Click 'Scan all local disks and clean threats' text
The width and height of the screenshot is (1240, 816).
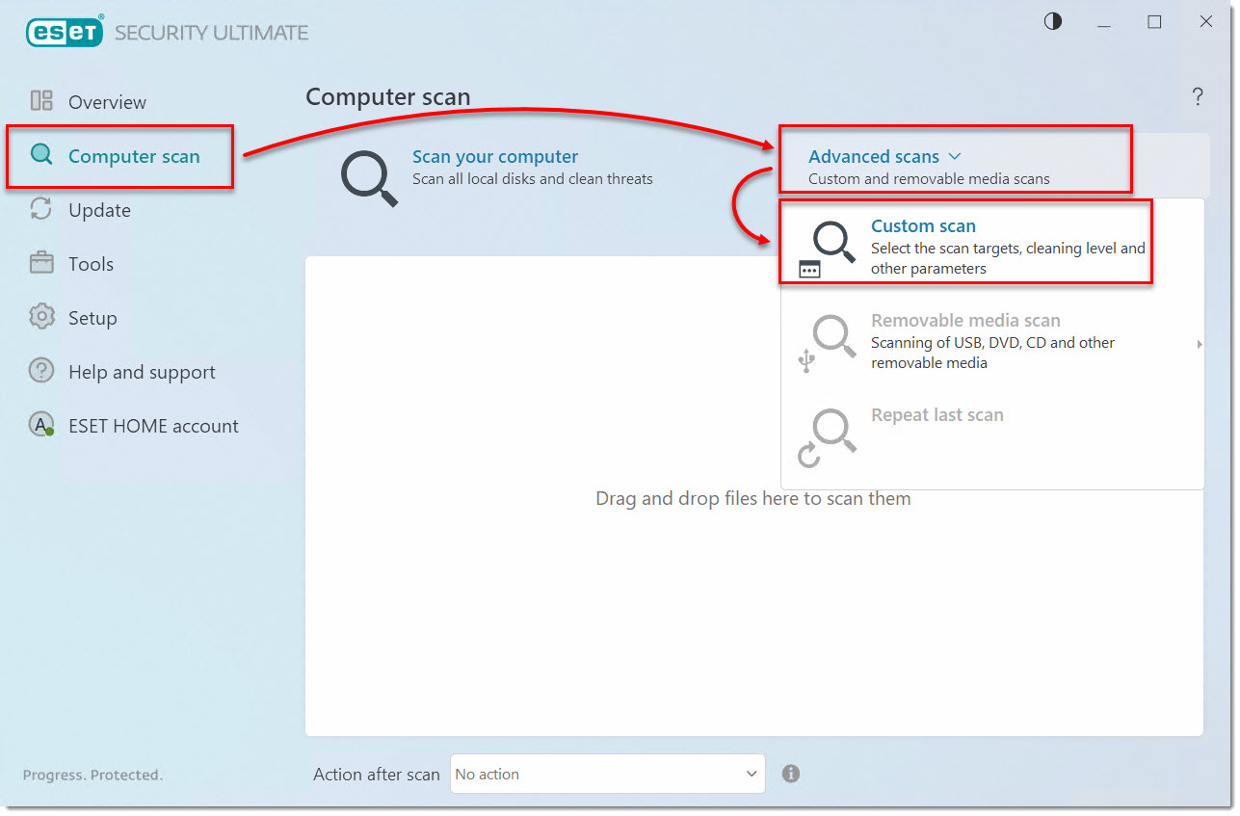pyautogui.click(x=533, y=178)
